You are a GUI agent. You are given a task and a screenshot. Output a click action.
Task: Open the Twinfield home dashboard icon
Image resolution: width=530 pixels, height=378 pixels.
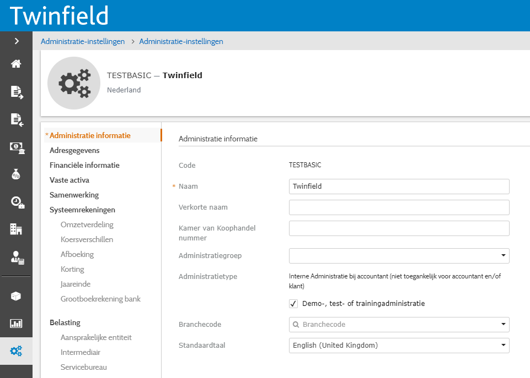[x=16, y=64]
